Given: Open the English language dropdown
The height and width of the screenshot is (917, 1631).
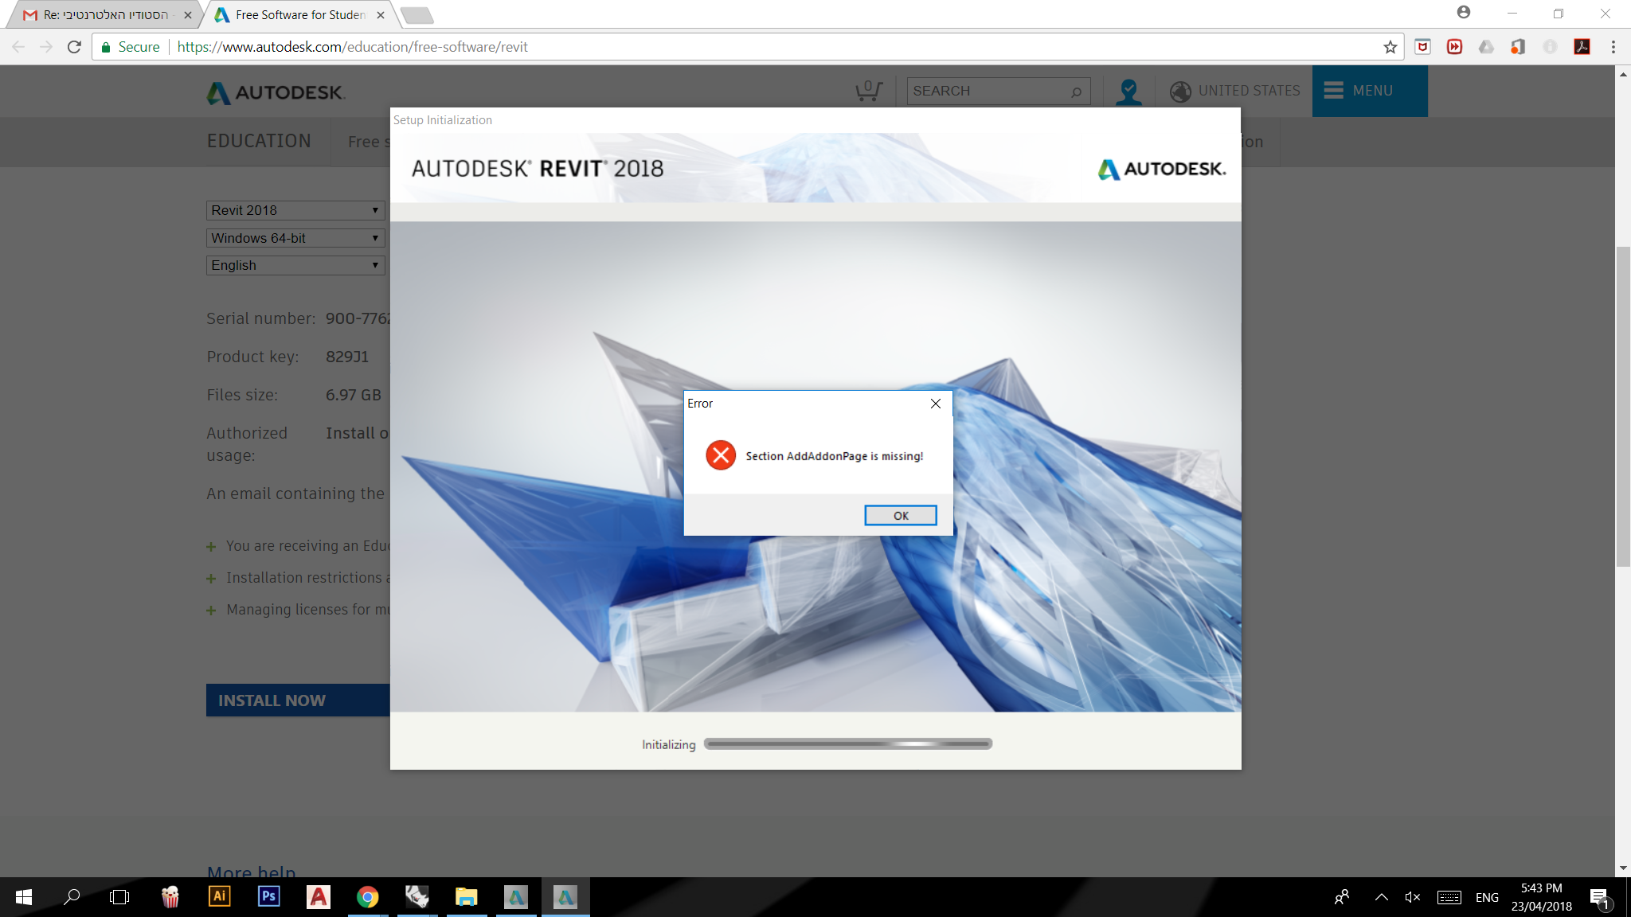Looking at the screenshot, I should tap(295, 265).
